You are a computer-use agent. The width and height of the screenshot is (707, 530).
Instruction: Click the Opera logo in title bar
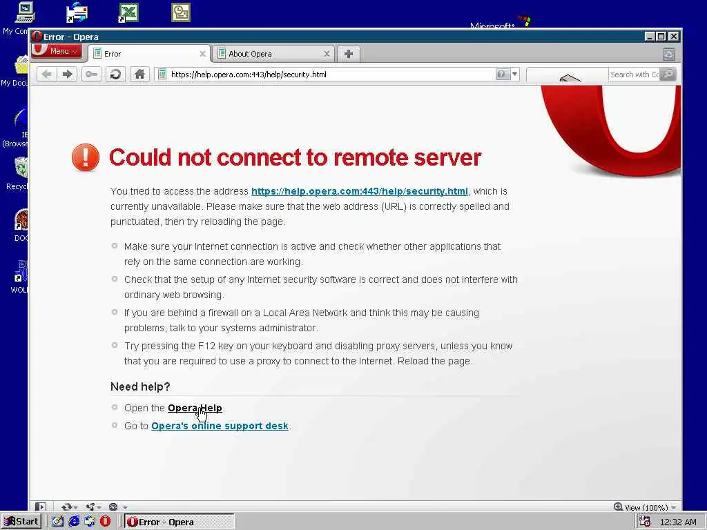(x=37, y=37)
